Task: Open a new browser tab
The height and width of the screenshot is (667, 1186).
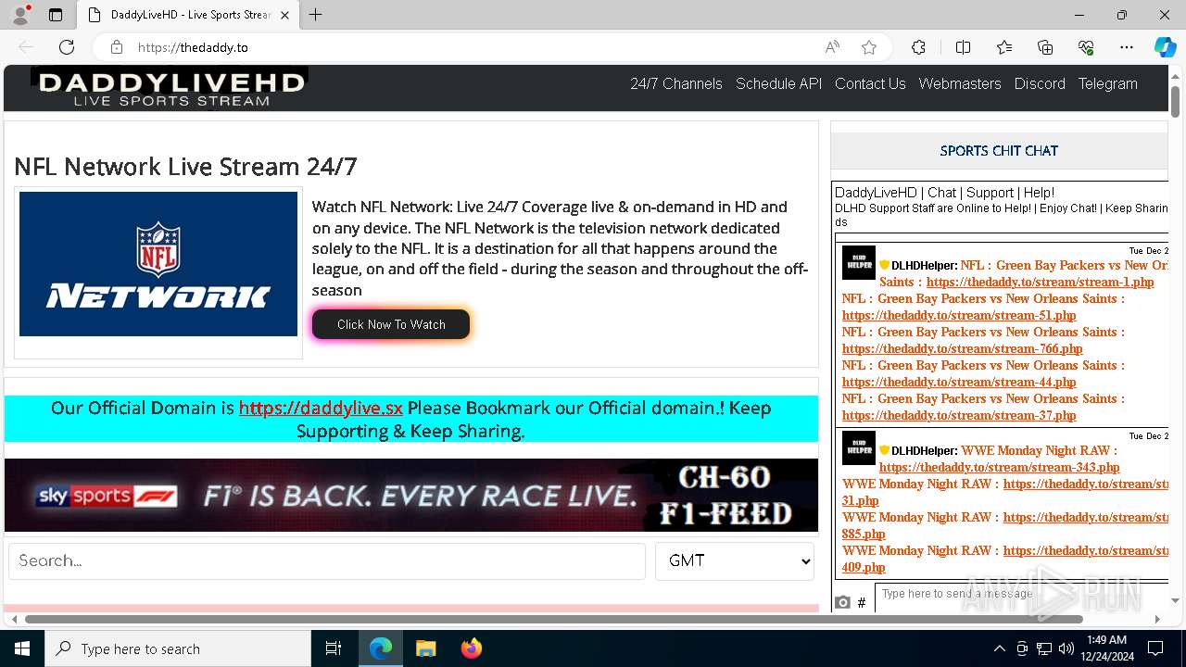Action: pos(316,15)
